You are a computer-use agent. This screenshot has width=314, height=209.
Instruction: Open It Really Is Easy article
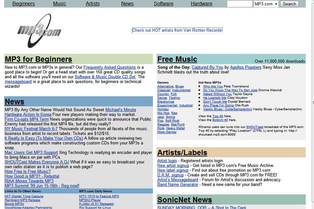click(x=44, y=138)
